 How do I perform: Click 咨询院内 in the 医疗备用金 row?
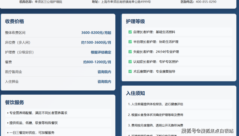pyautogui.click(x=104, y=72)
